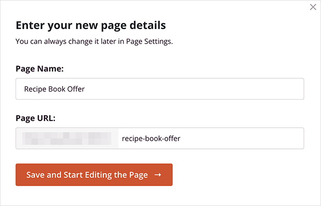Click into the Page URL slug field
The width and height of the screenshot is (321, 206).
(210, 139)
